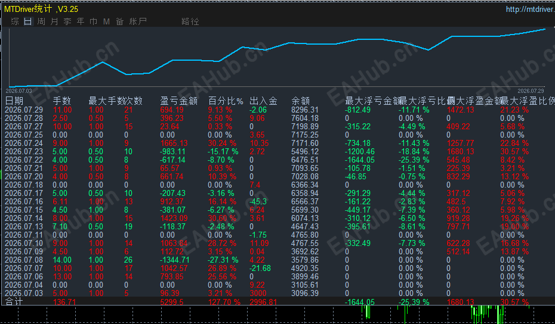This screenshot has height=324, width=555.
Task: Click the 出入金 column header
Action: click(x=263, y=101)
